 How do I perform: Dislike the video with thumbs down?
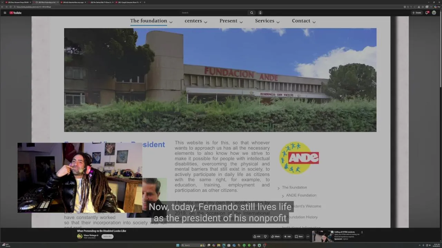pos(265,237)
